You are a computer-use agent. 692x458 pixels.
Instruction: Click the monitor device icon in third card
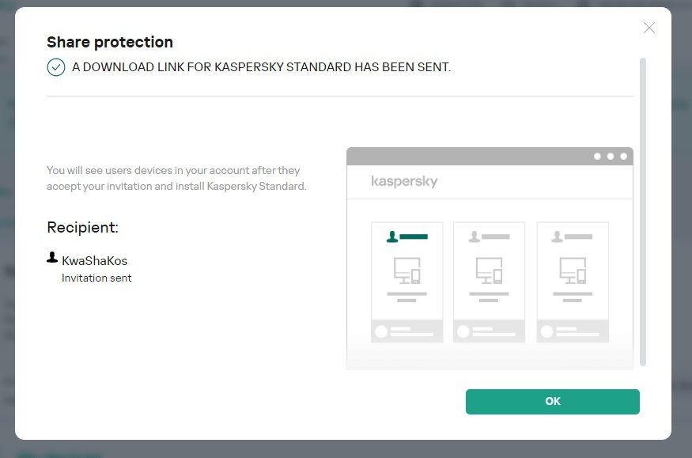coord(573,271)
